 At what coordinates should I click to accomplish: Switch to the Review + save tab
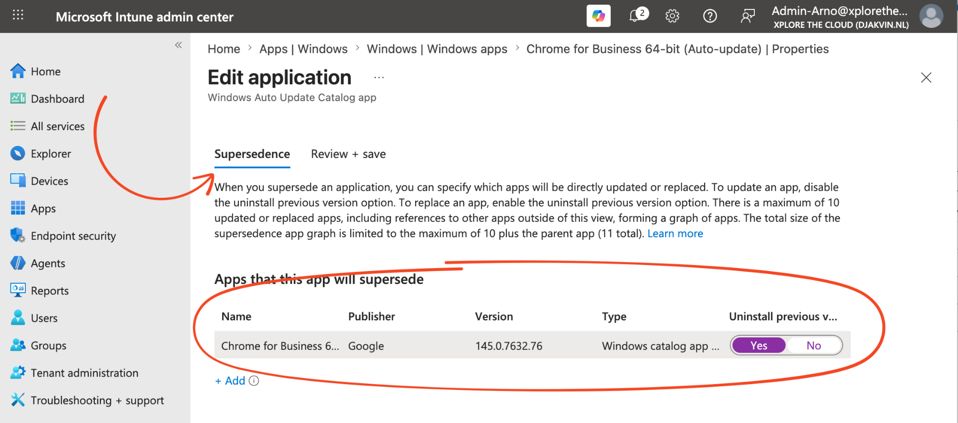(348, 154)
